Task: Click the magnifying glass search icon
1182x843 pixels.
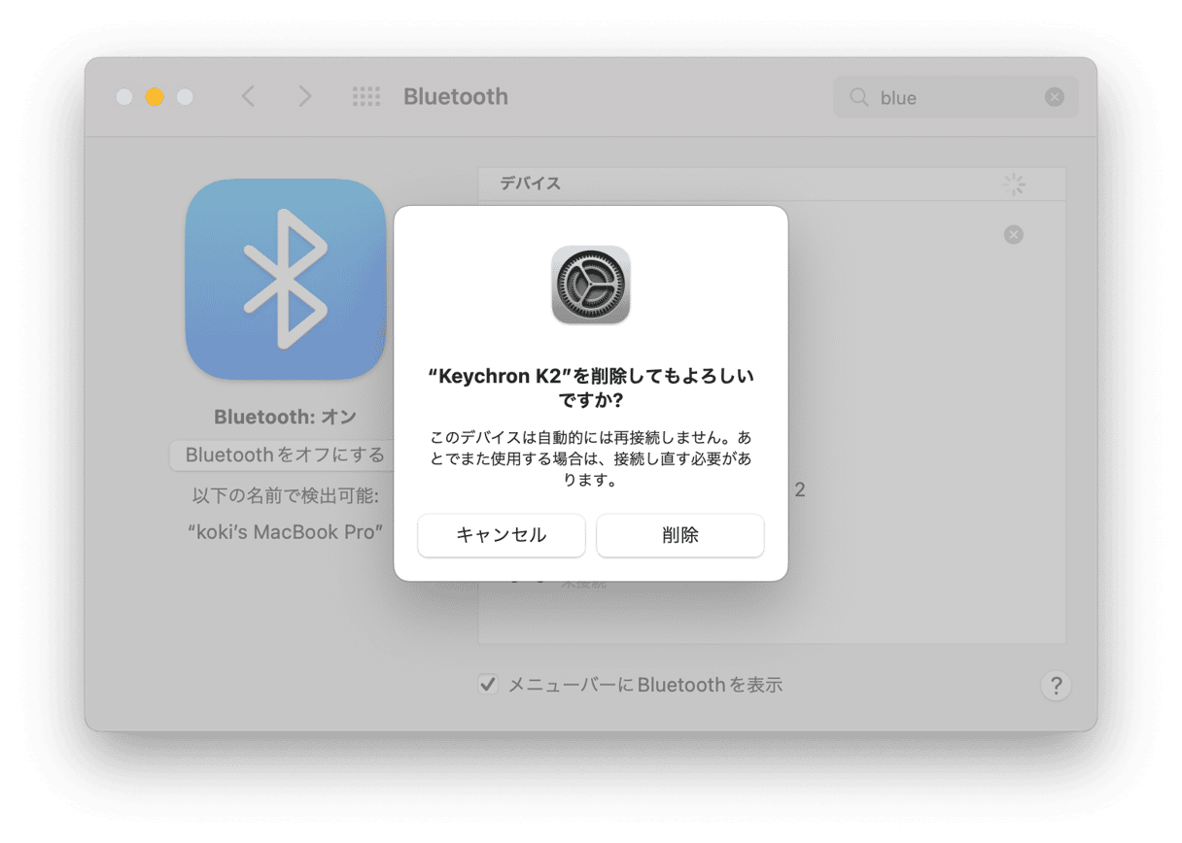Action: (859, 97)
